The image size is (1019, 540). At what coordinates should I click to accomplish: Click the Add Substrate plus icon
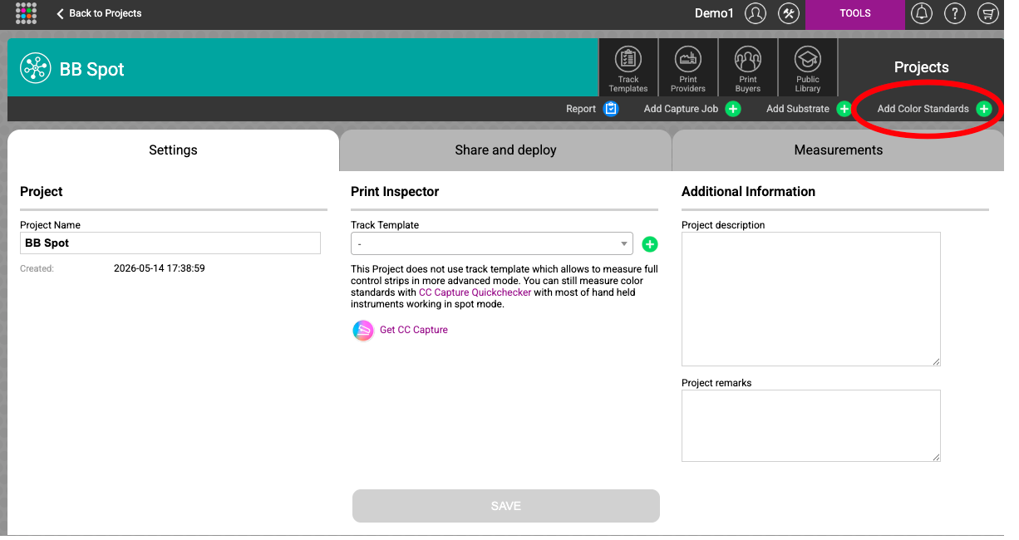click(x=844, y=109)
